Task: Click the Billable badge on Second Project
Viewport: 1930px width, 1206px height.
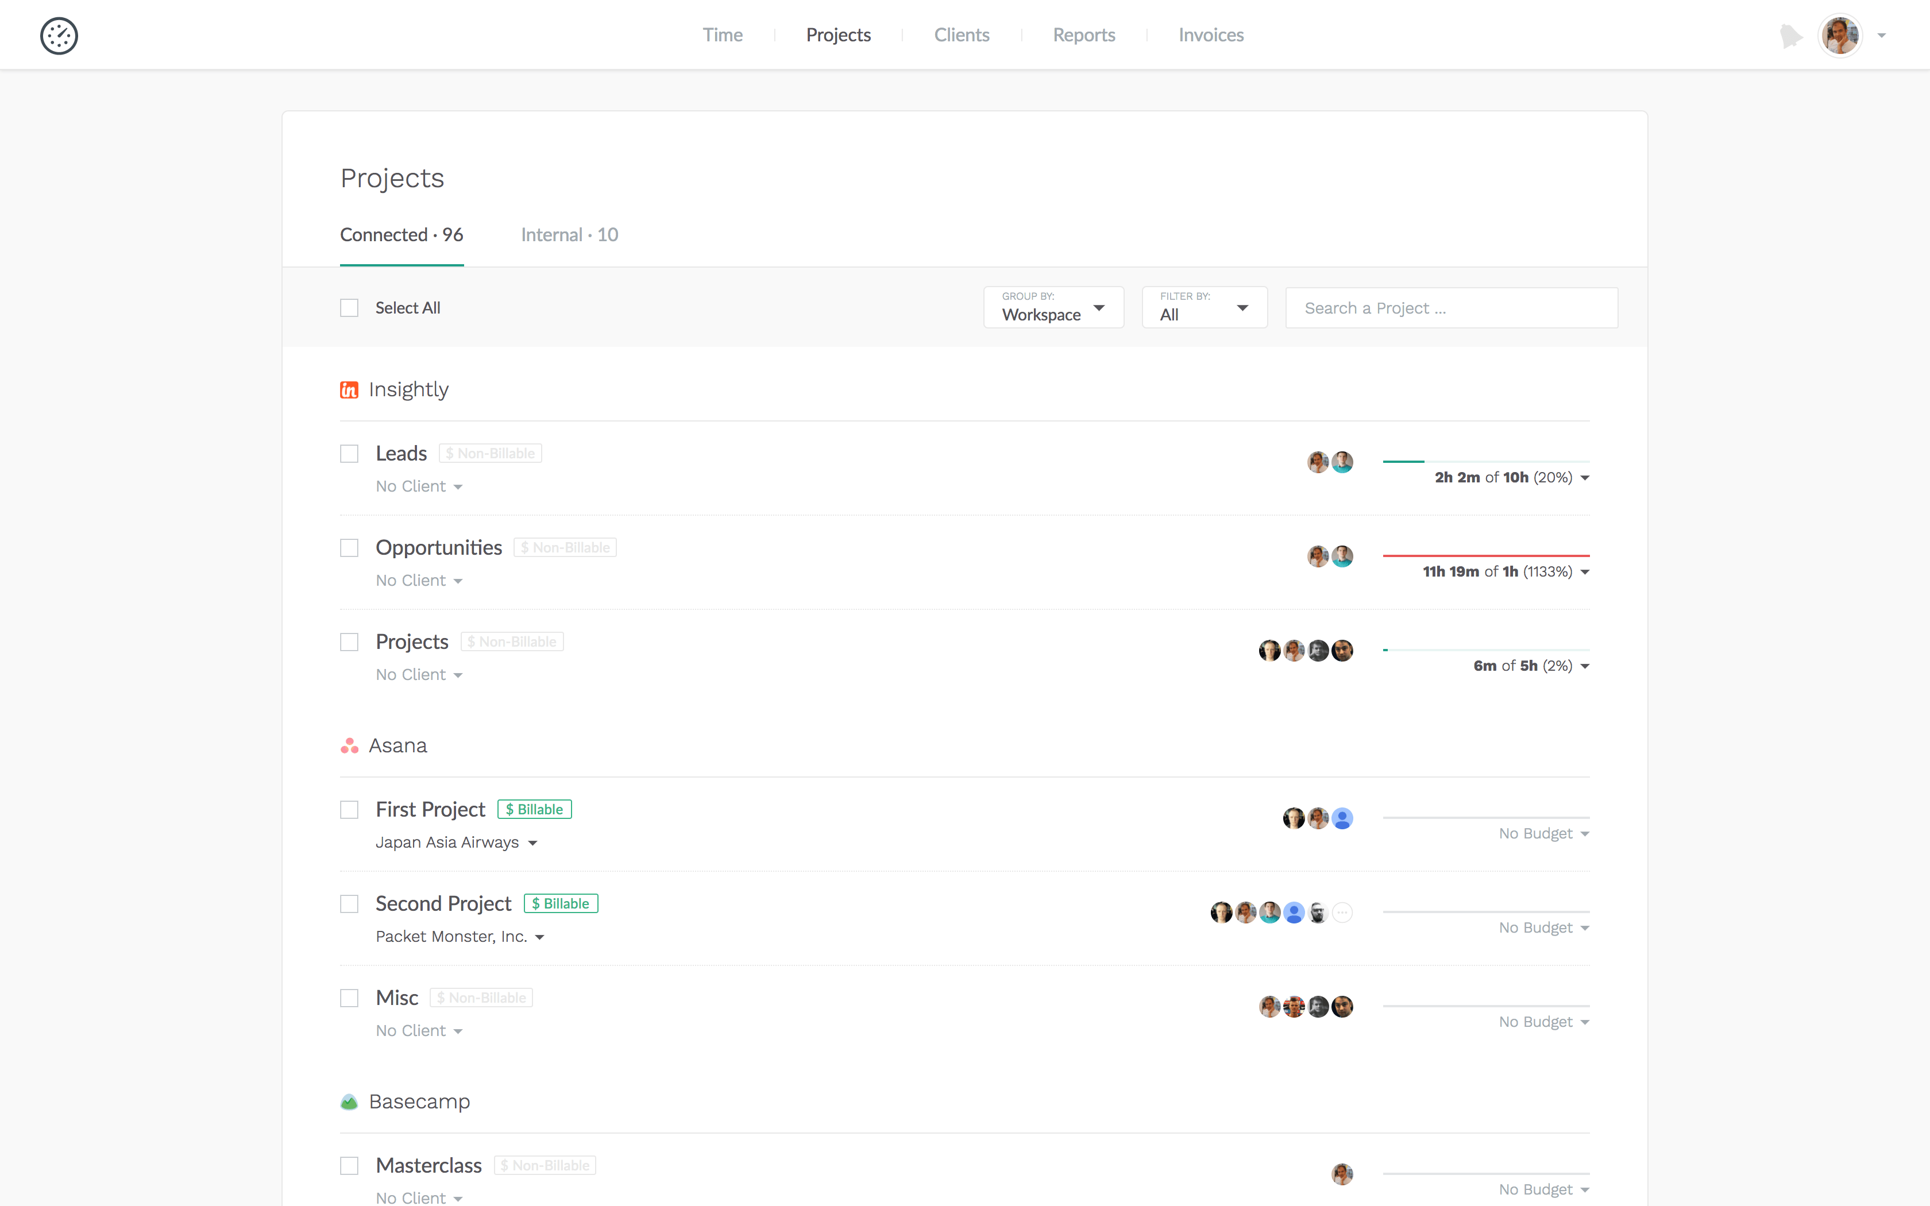Action: 561,904
